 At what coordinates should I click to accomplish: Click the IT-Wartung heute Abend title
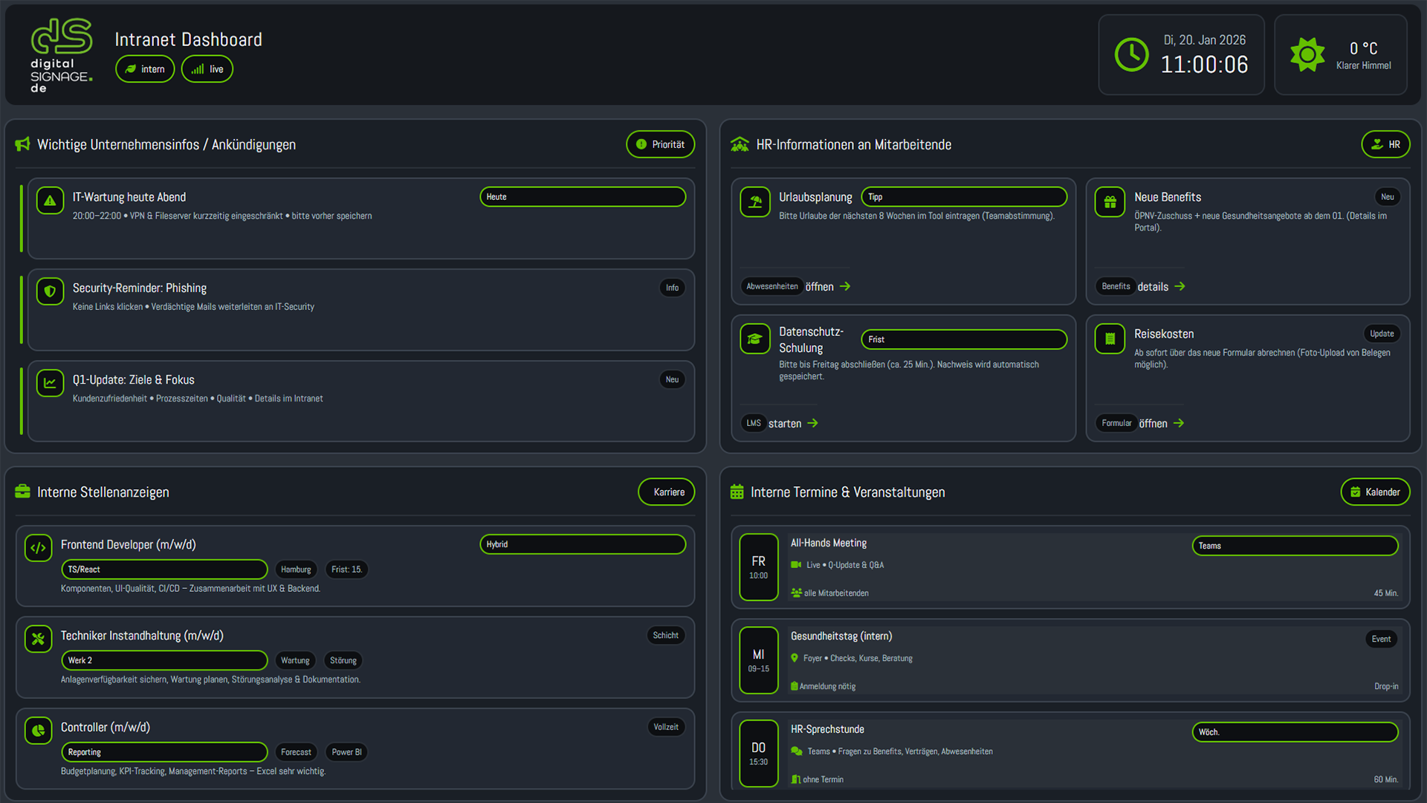click(x=129, y=197)
